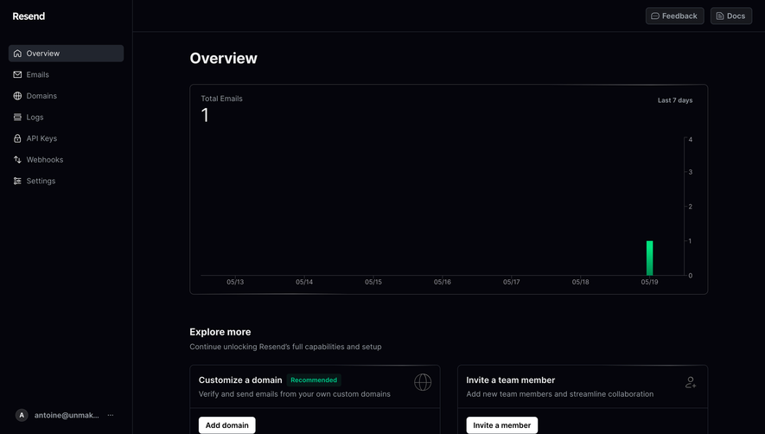Click the Feedback button
The width and height of the screenshot is (765, 434).
pyautogui.click(x=675, y=16)
